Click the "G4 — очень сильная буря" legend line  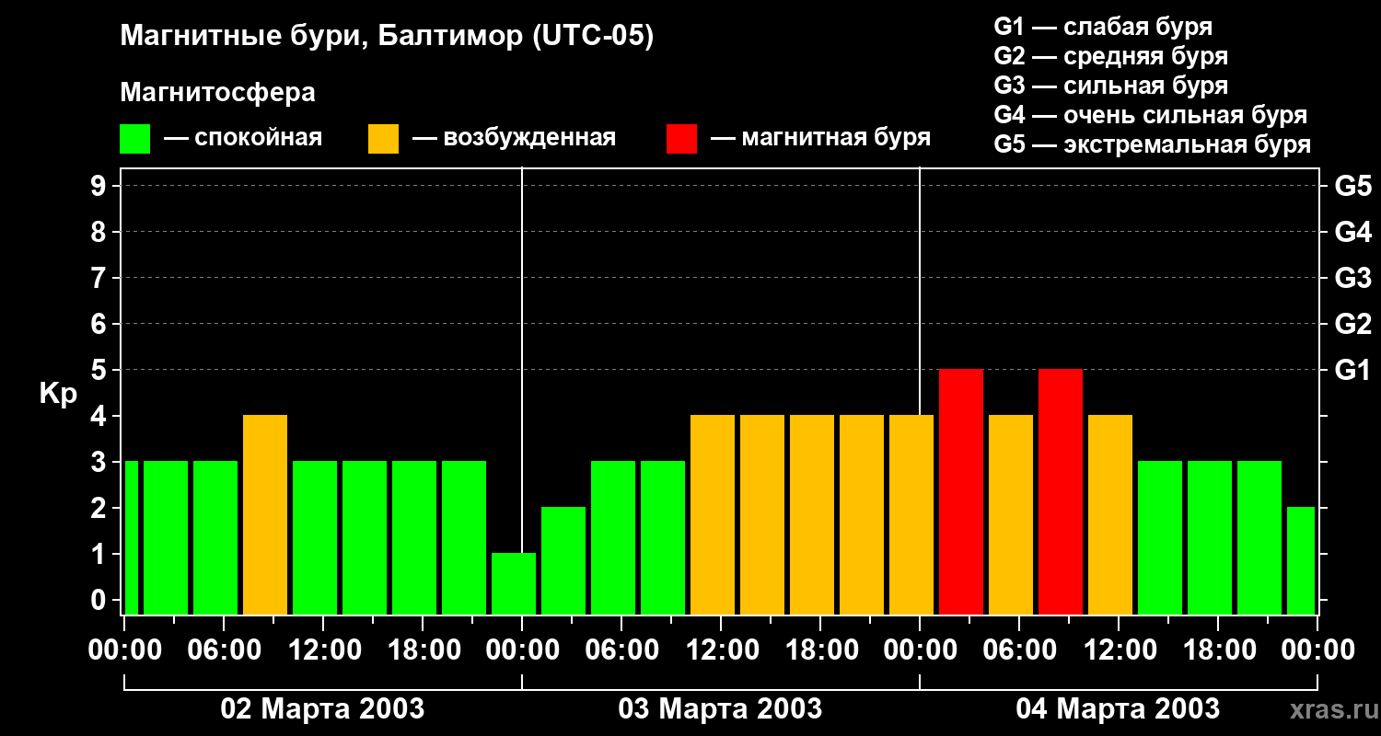(1151, 115)
